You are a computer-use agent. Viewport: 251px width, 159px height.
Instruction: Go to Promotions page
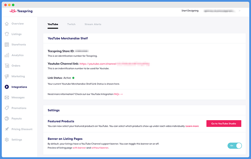click(19, 108)
